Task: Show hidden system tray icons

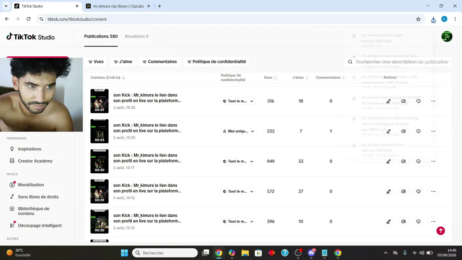Action: pos(385,253)
